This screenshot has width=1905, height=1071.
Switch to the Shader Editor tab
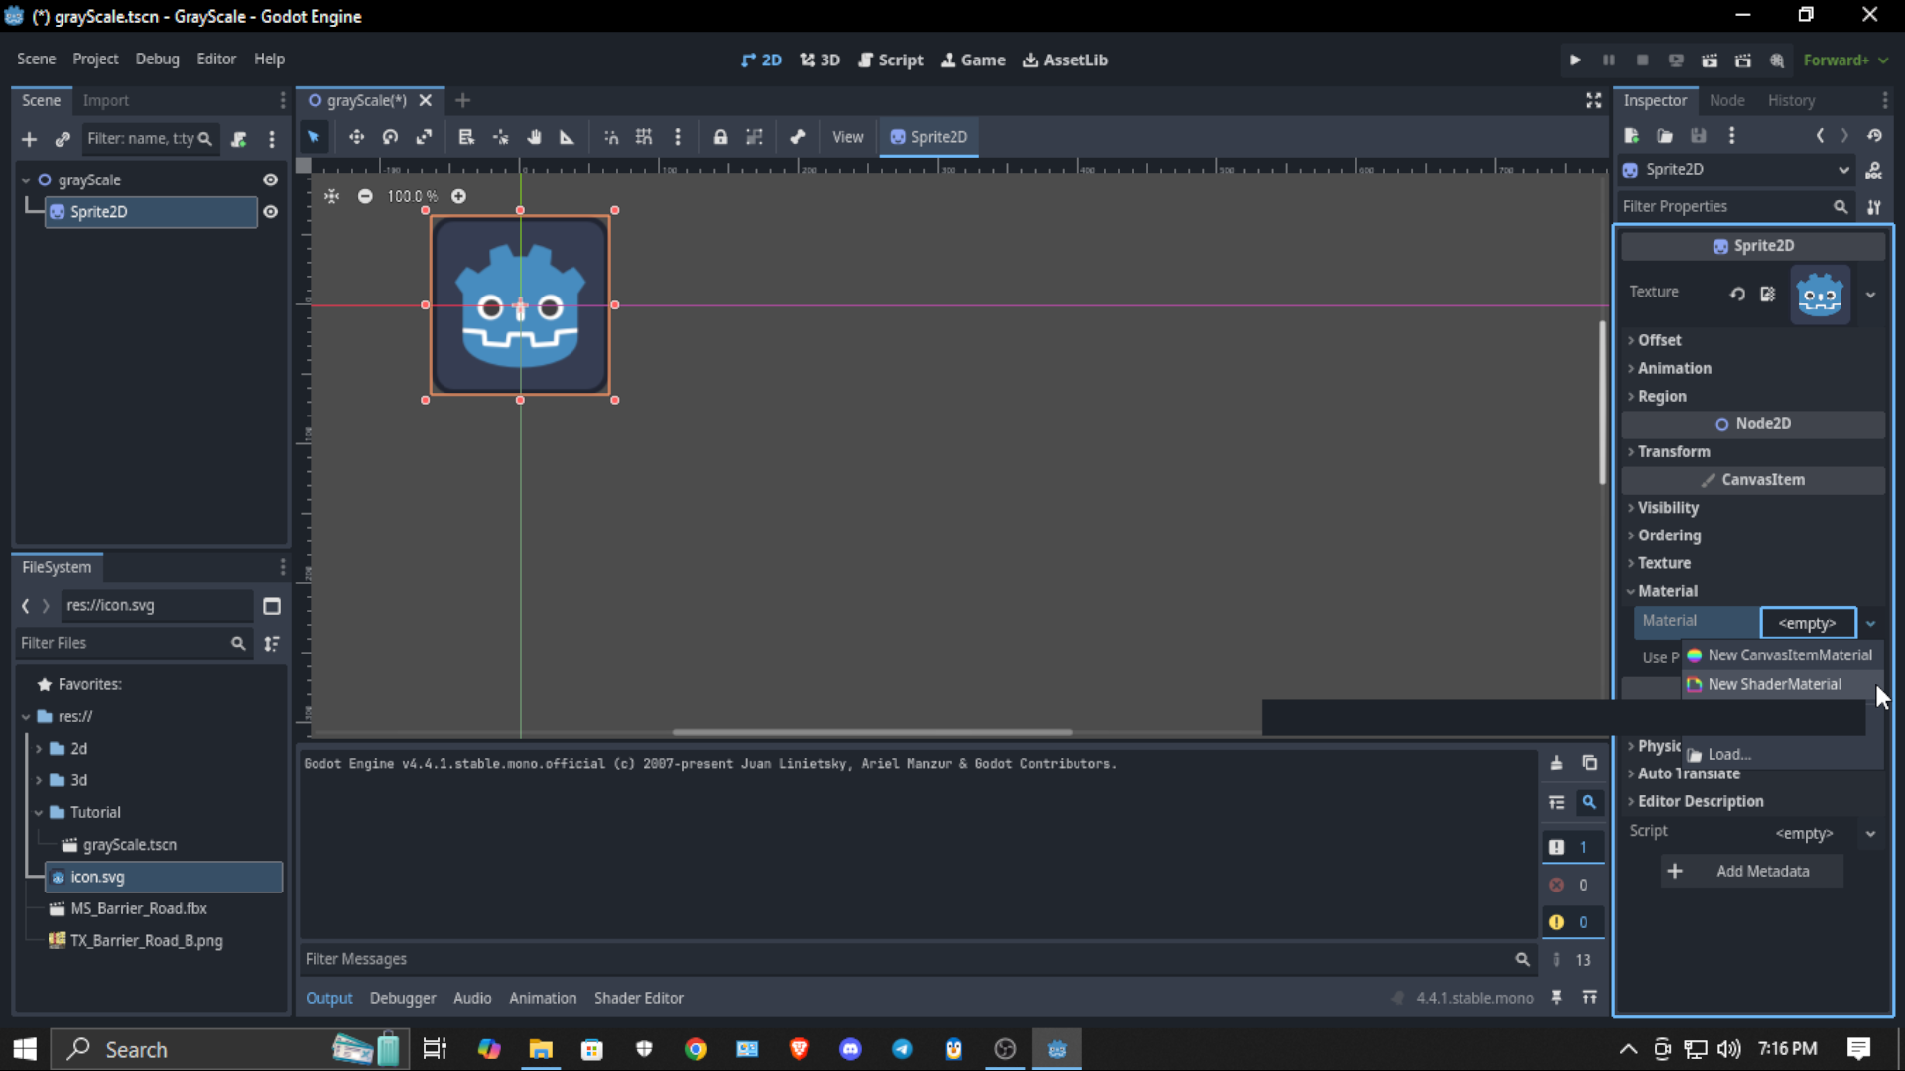point(638,998)
